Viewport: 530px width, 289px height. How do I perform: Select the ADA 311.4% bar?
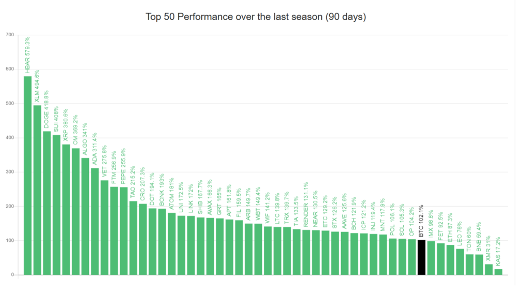point(95,222)
